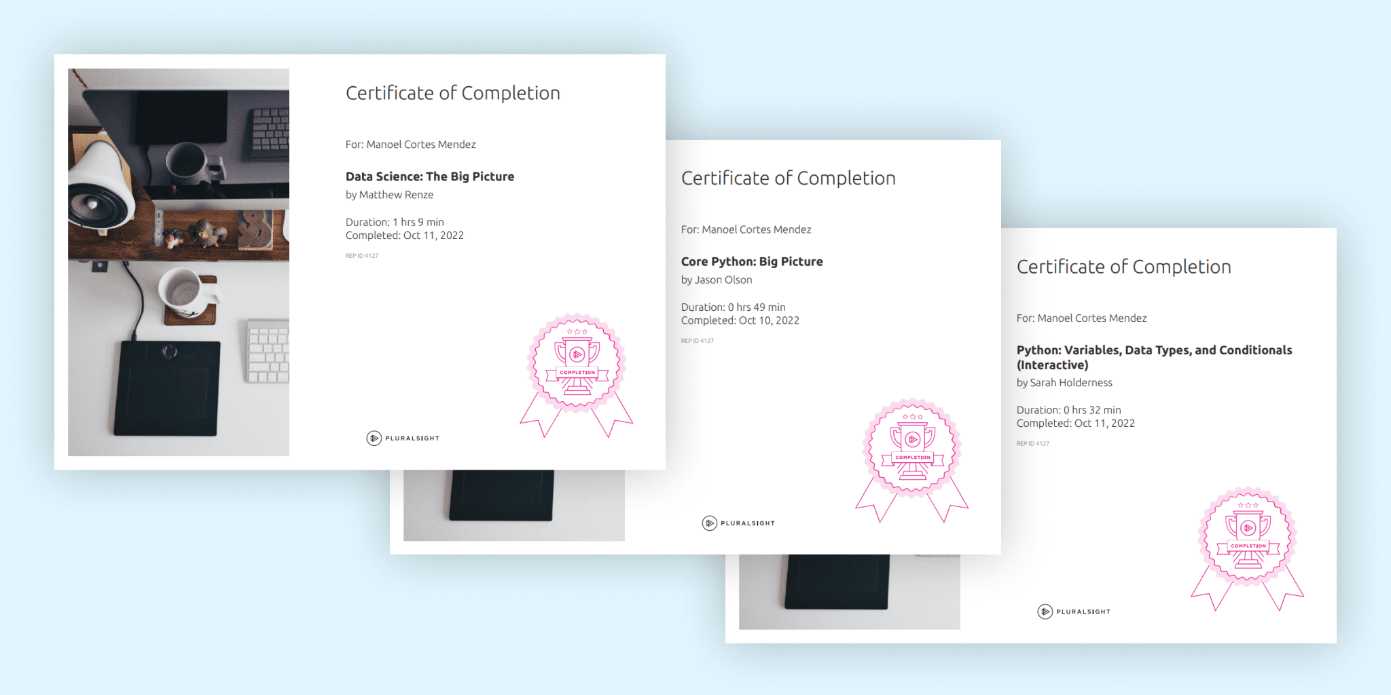Open the 'Data Science: The Big Picture' course title
This screenshot has width=1391, height=695.
point(429,176)
